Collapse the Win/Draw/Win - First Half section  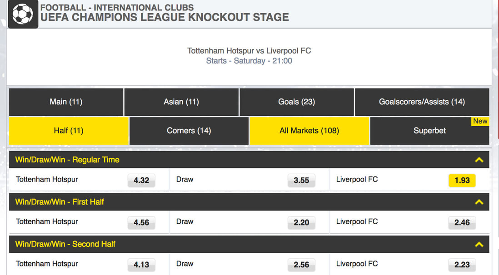coord(479,202)
